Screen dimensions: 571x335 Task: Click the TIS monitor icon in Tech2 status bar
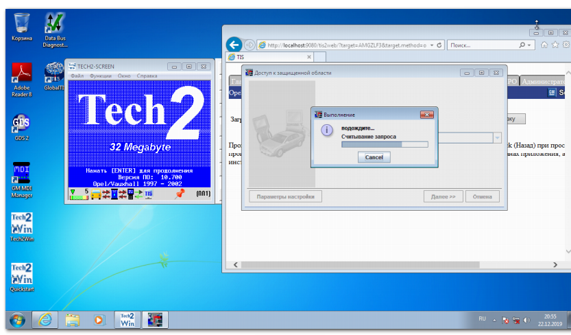point(149,194)
